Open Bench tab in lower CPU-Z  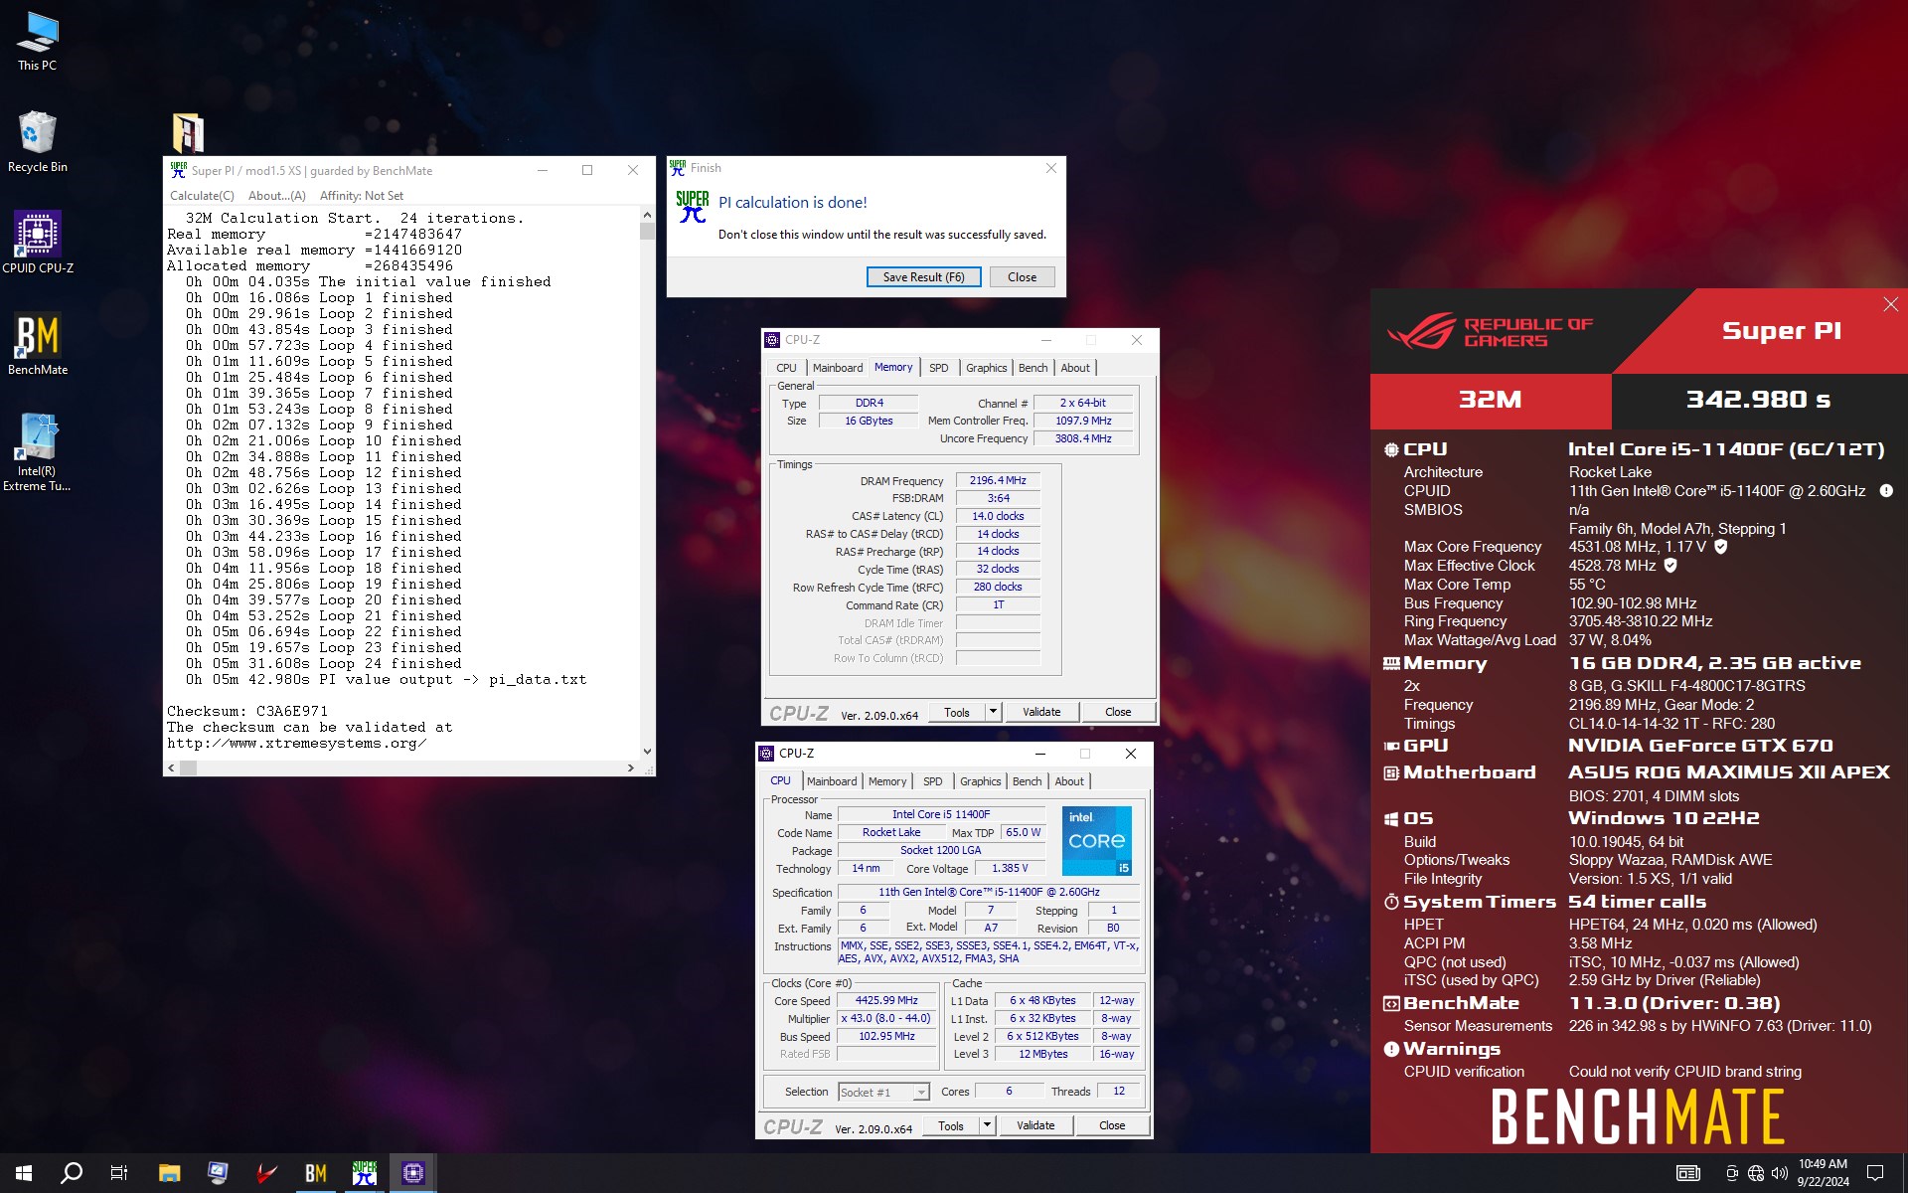1027,781
